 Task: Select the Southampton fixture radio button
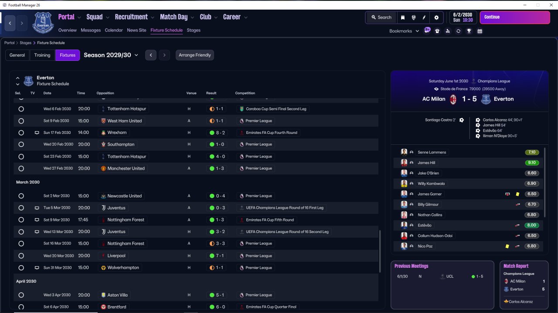coord(21,144)
